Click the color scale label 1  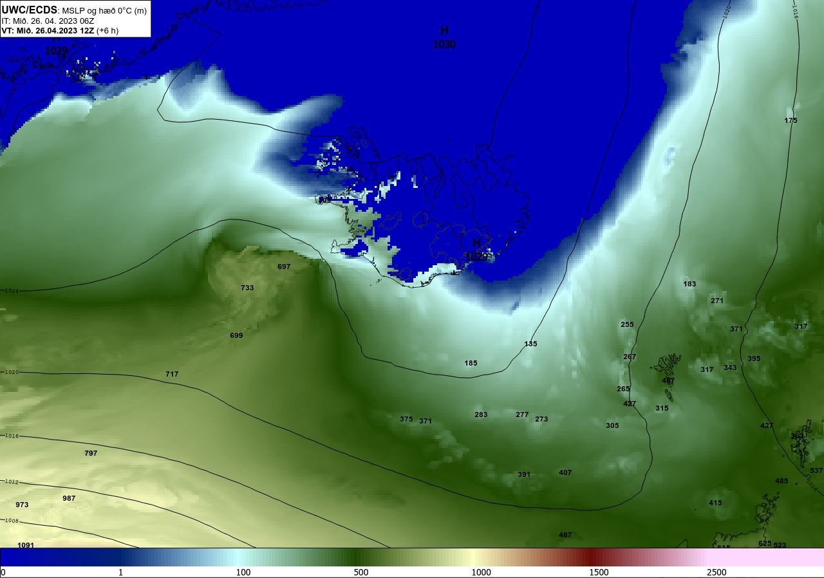[x=120, y=572]
